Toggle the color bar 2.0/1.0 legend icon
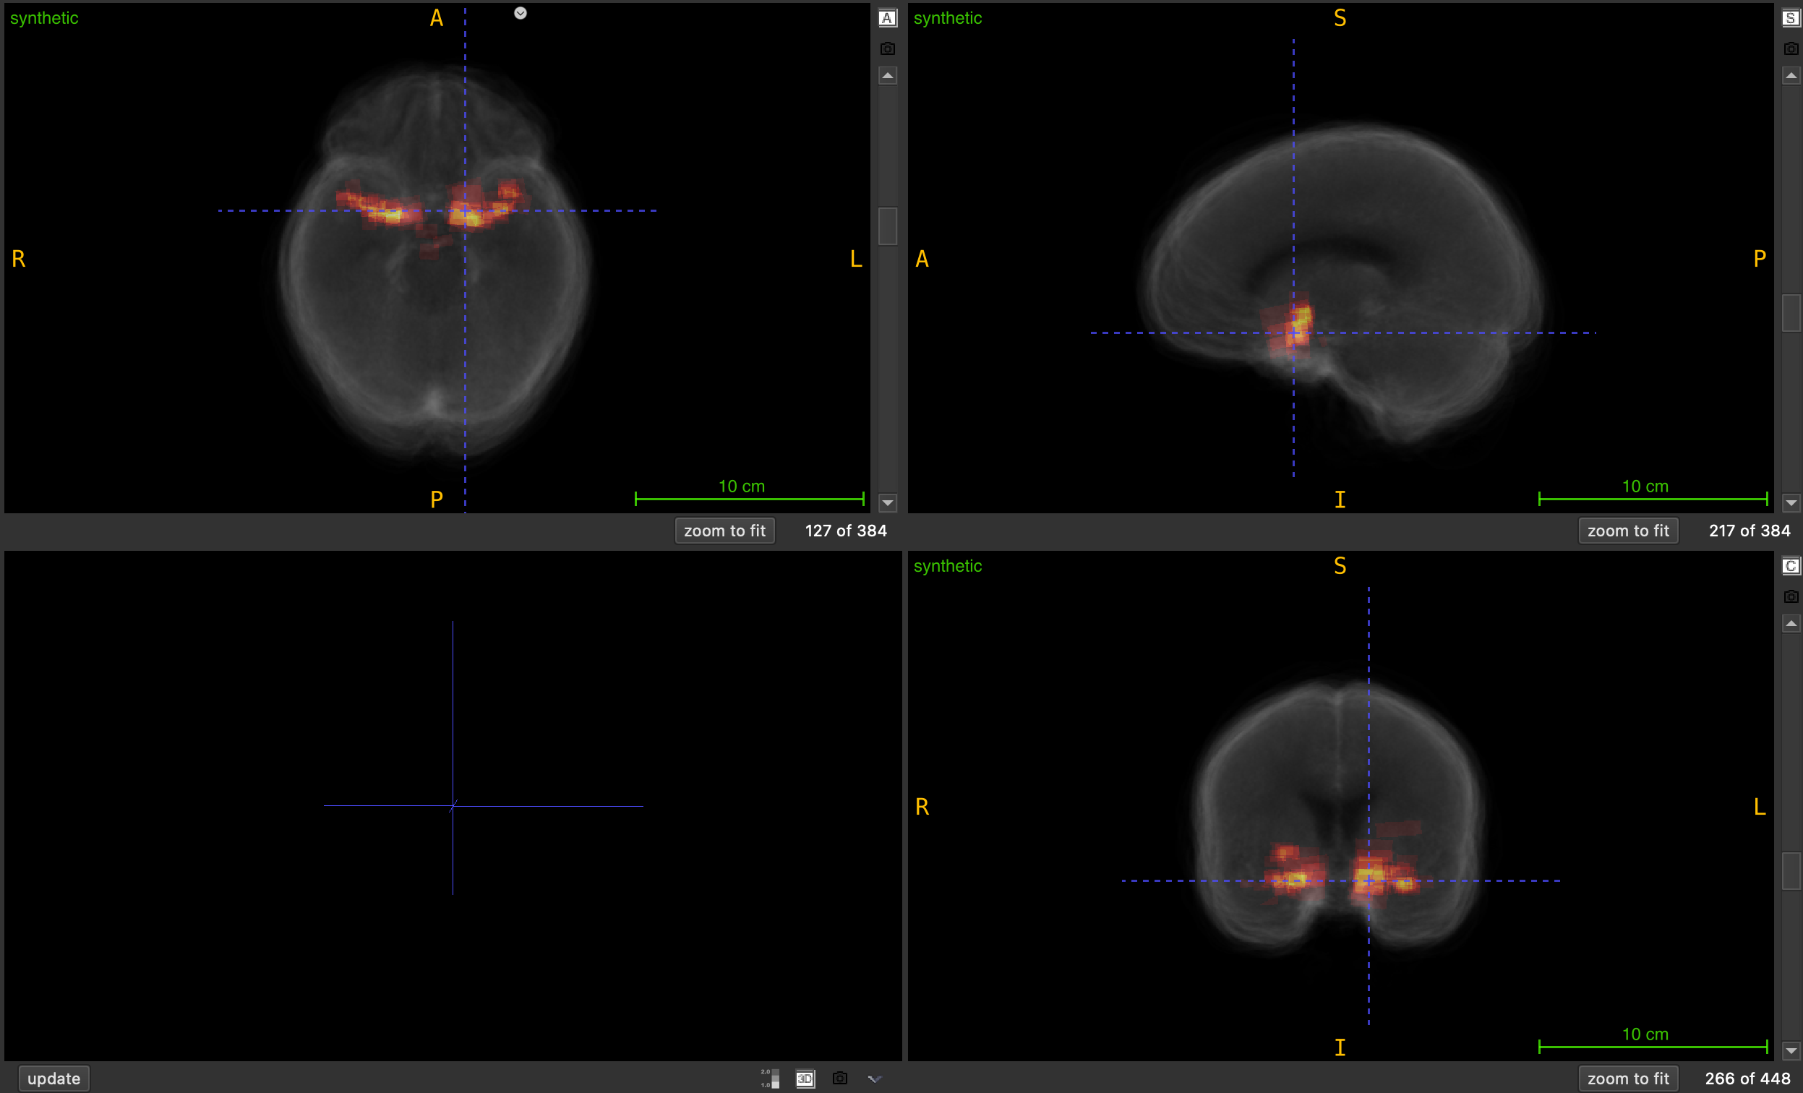Image resolution: width=1803 pixels, height=1093 pixels. click(769, 1078)
